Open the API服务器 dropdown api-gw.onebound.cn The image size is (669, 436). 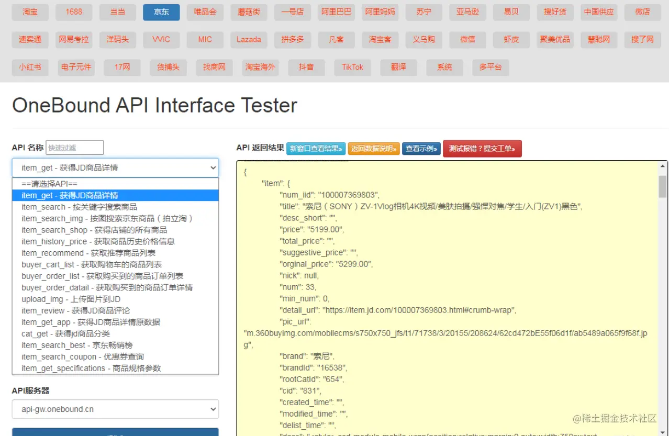pos(115,409)
